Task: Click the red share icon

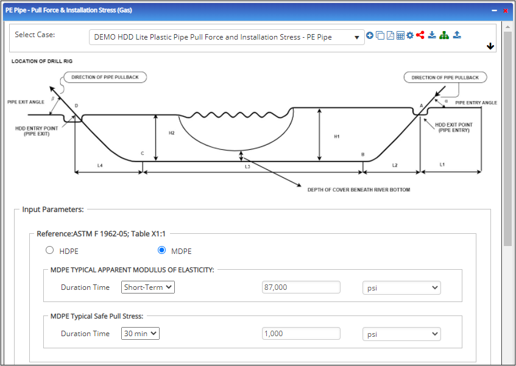Action: tap(420, 35)
